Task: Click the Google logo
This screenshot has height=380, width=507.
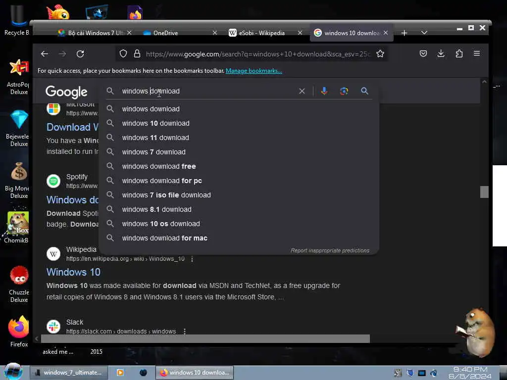Action: tap(66, 92)
